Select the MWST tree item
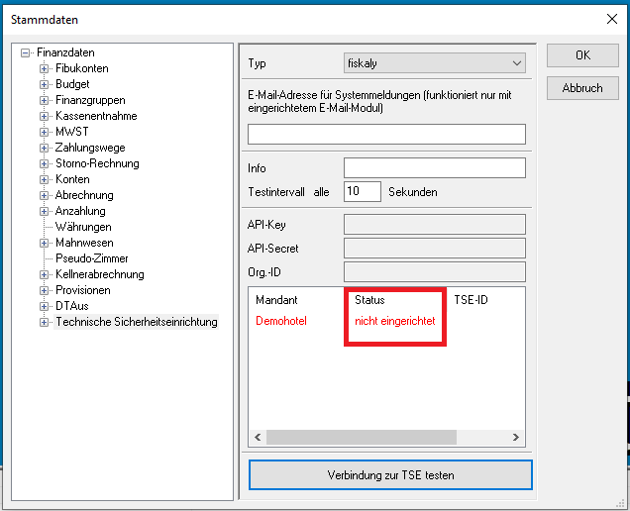Image resolution: width=630 pixels, height=511 pixels. coord(72,132)
